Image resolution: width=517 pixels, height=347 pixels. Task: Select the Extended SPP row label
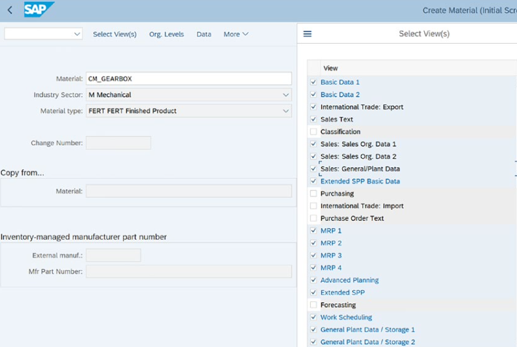342,292
